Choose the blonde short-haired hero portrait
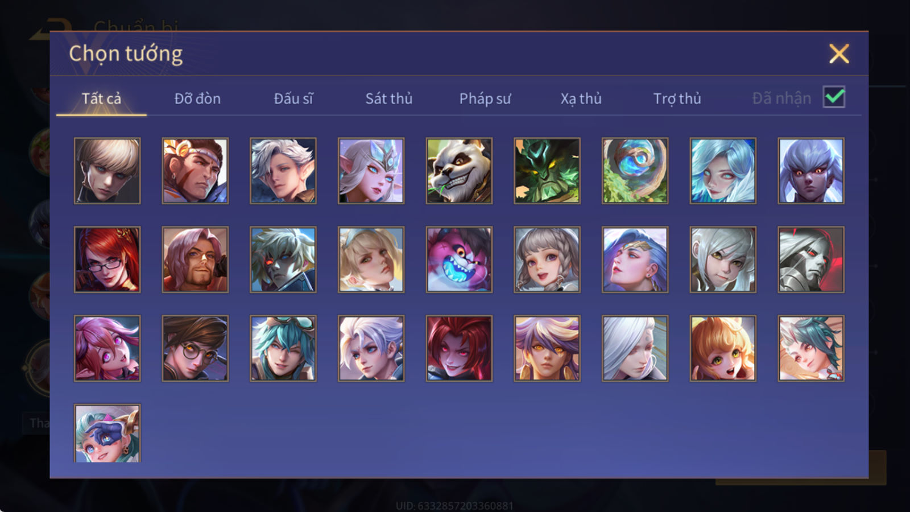Viewport: 910px width, 512px height. (x=107, y=171)
